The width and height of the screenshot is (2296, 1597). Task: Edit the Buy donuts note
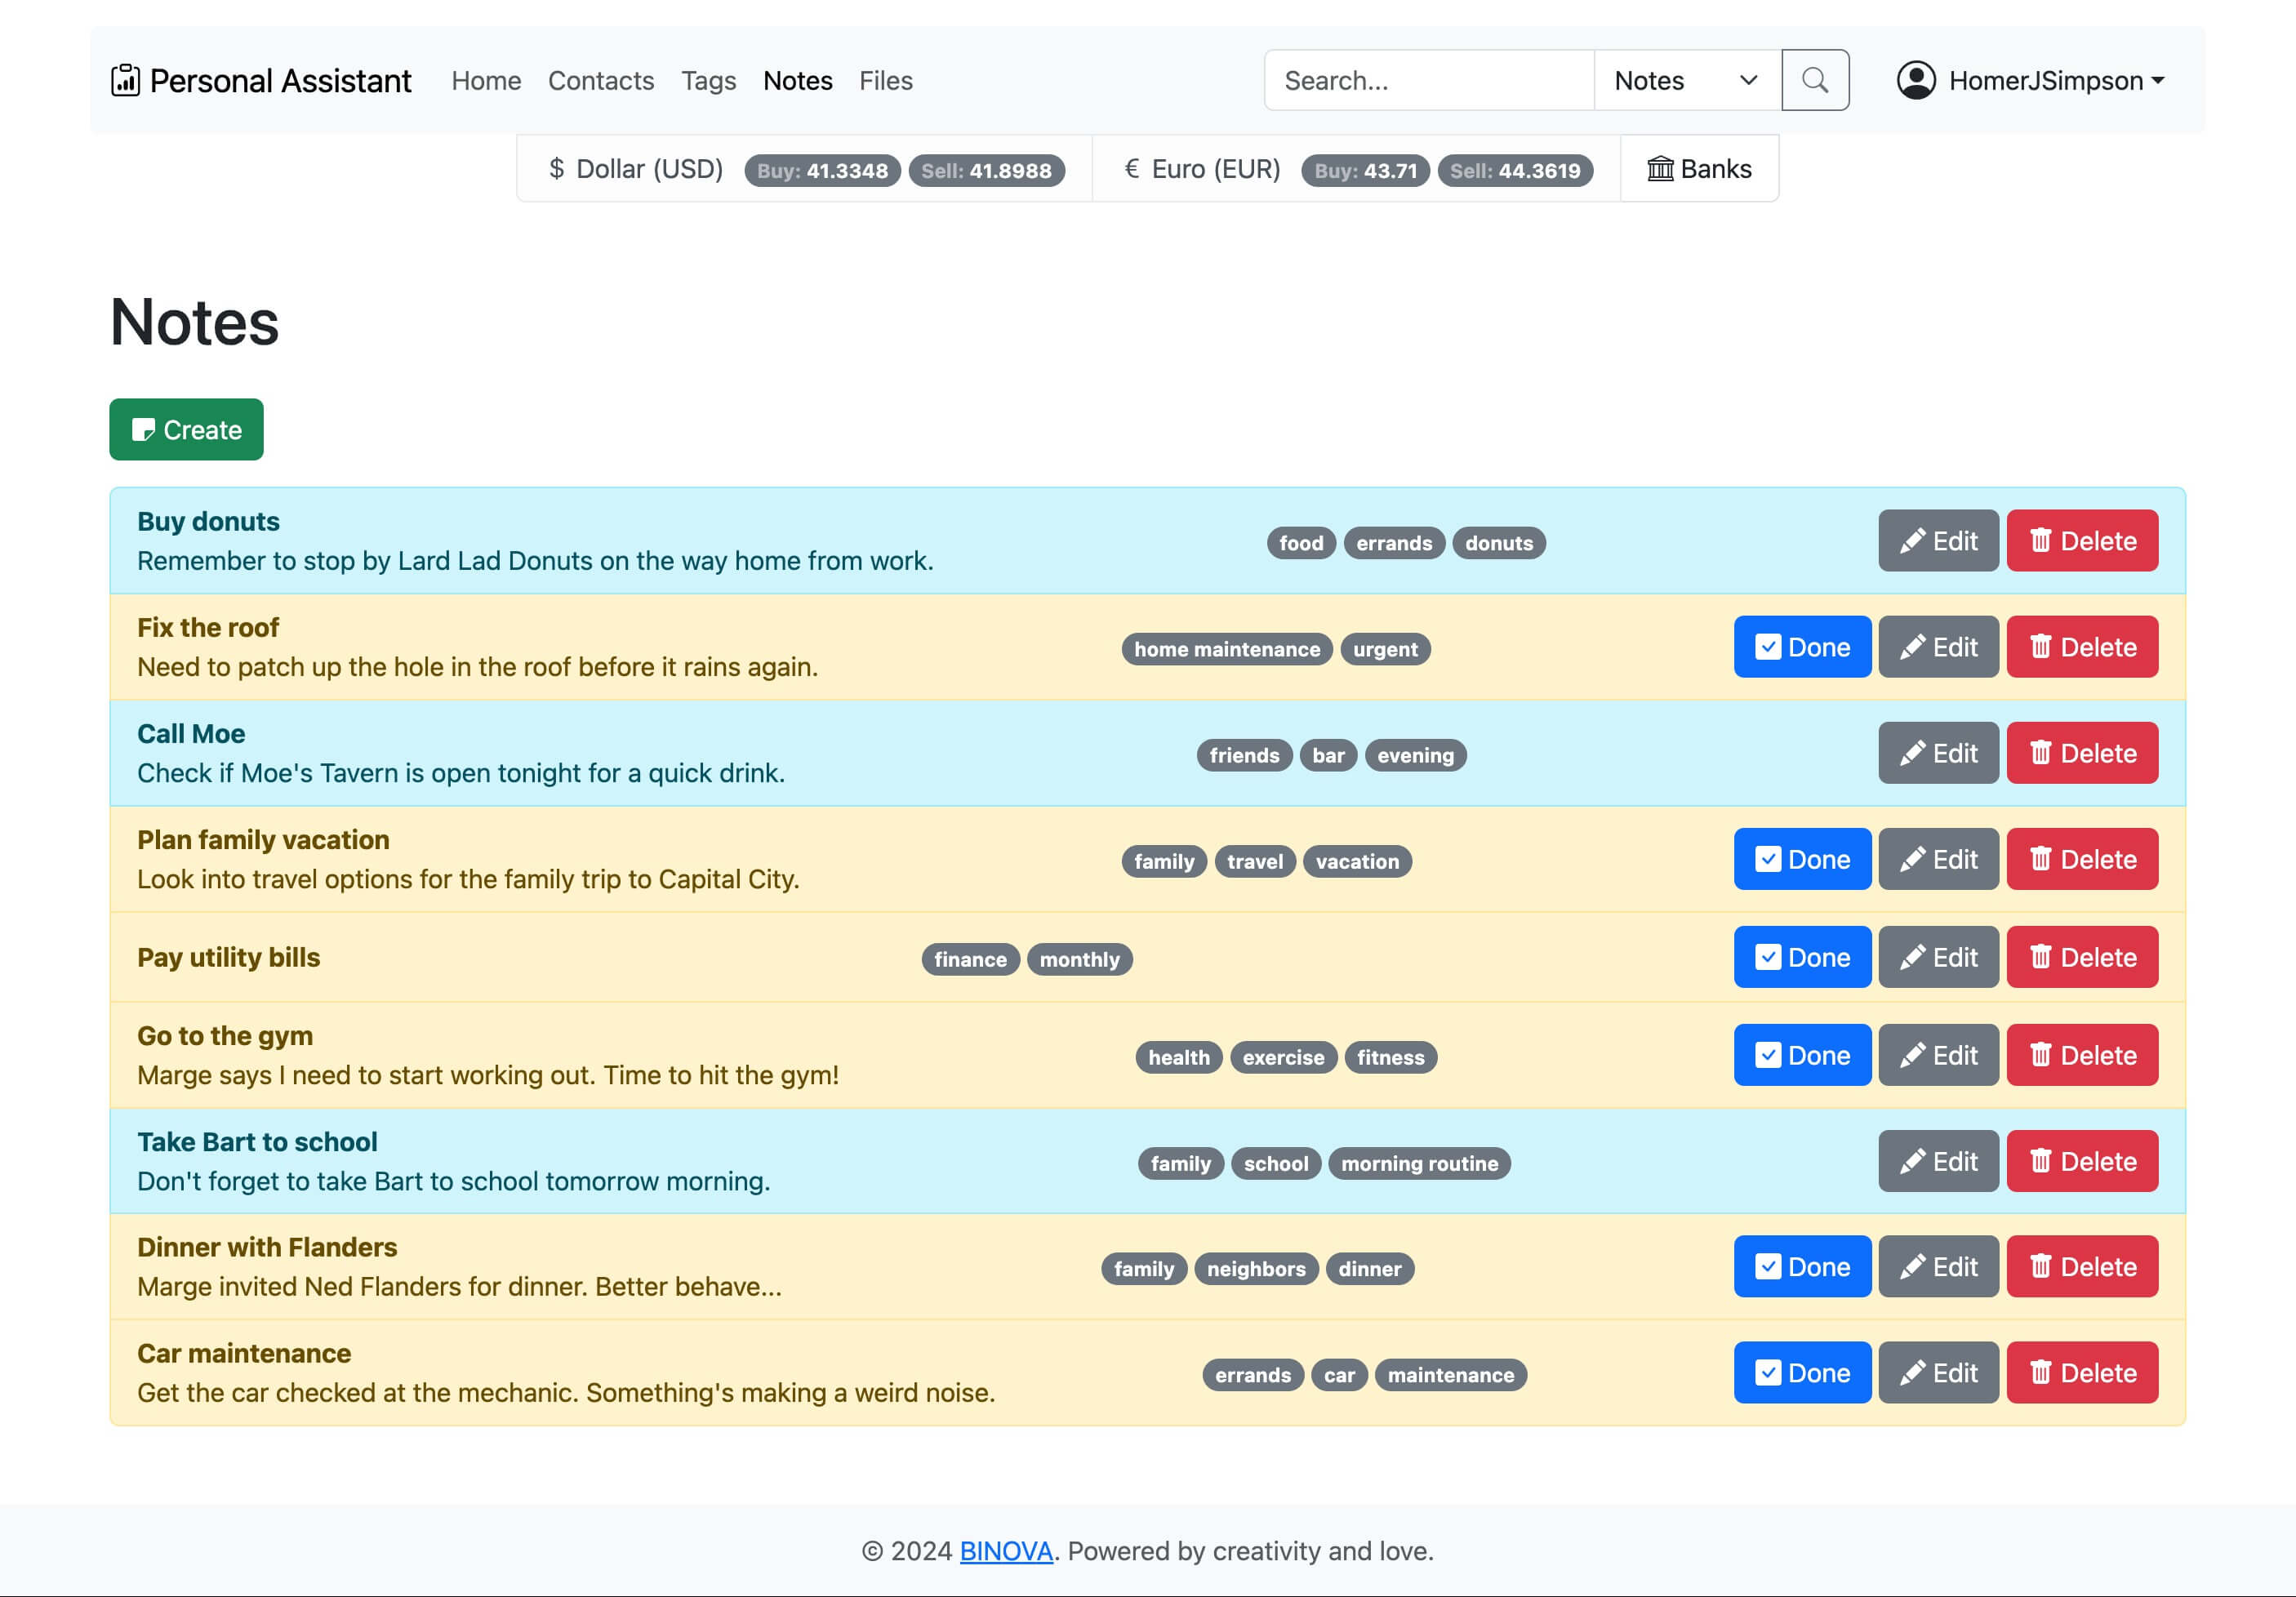click(1938, 541)
